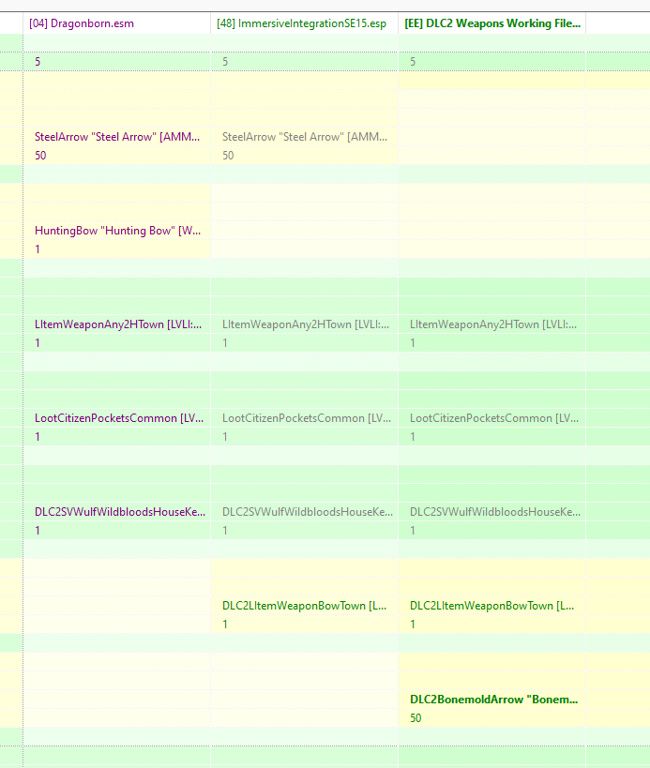The width and height of the screenshot is (650, 768).
Task: Click count 1 under Dragonborn DLC2SVWulfWildbloodsHouseKey
Action: pos(38,531)
